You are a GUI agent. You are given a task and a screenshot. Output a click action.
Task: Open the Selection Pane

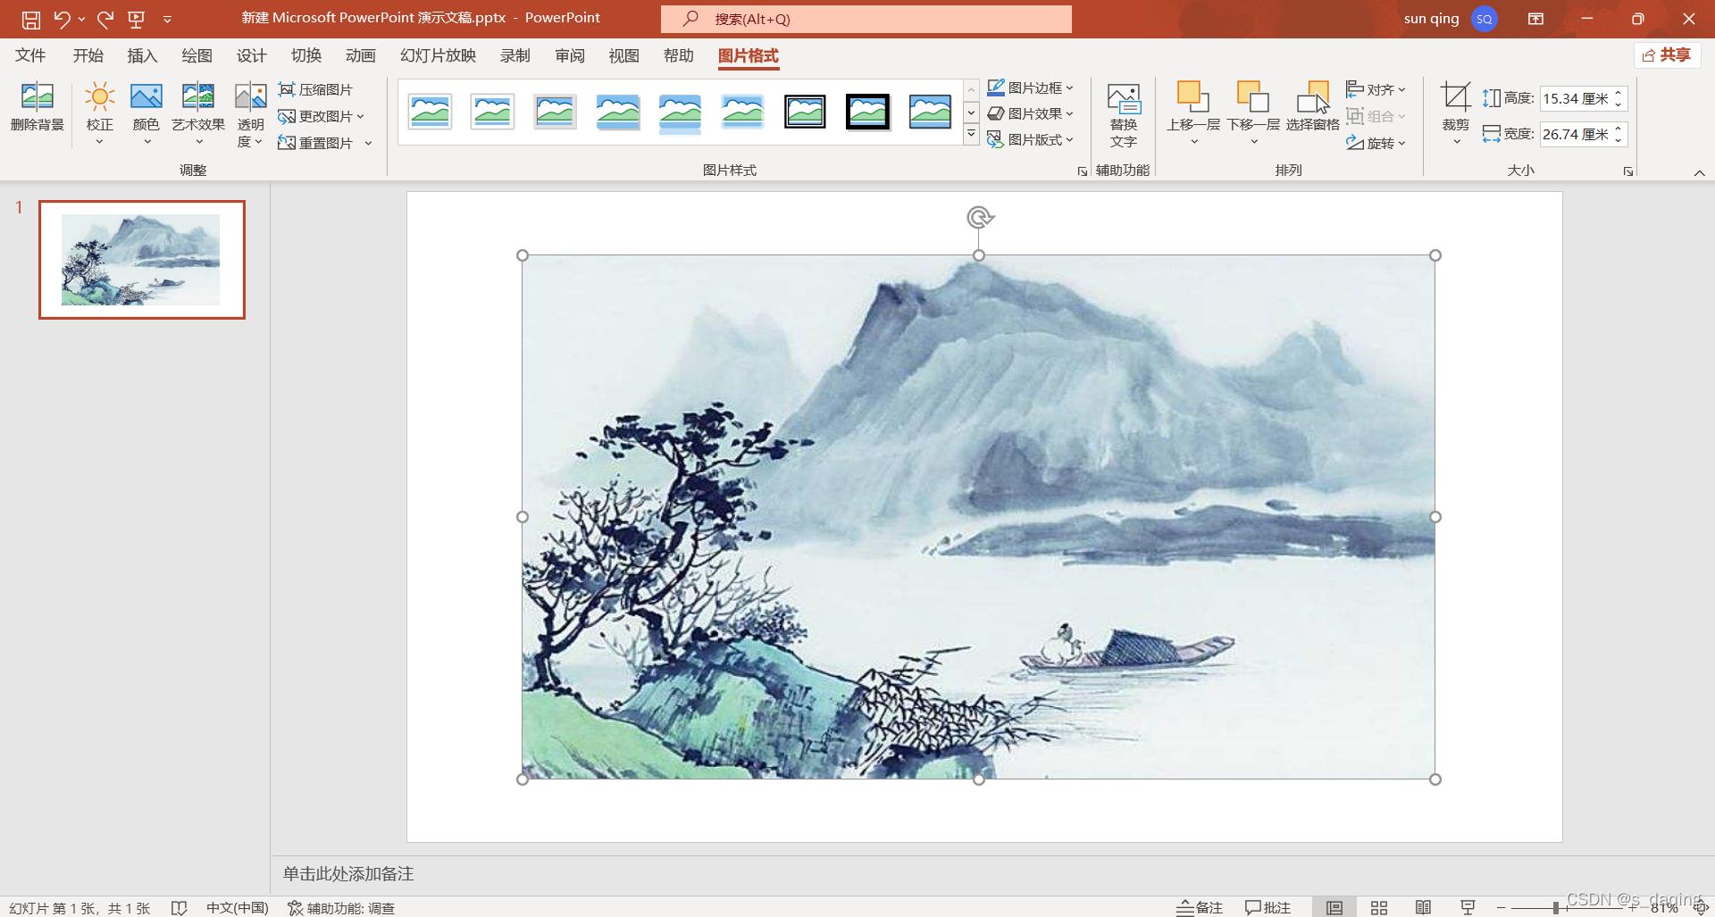tap(1313, 109)
